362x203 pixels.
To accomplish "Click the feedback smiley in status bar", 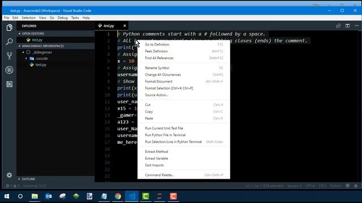I will point(347,186).
